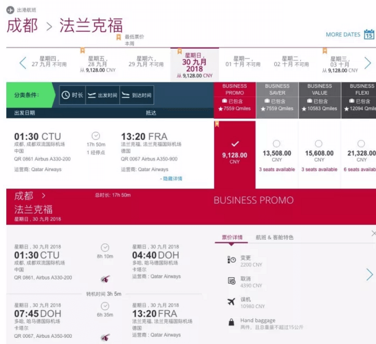Select Friday 28 September date tab
This screenshot has height=344, width=376.
[x=98, y=64]
